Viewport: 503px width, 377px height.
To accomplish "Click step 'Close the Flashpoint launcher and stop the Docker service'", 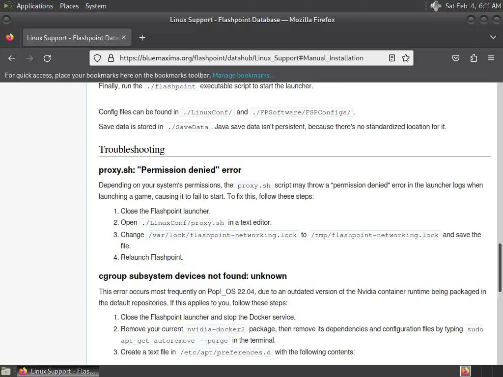I will tap(208, 318).
